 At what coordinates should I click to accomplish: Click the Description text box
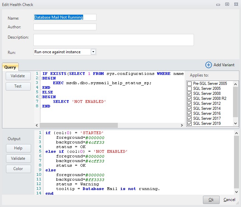(113, 40)
